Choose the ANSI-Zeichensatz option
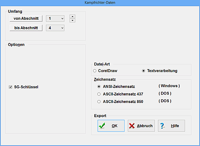Viewport: 200px width, 146px height. tap(99, 86)
